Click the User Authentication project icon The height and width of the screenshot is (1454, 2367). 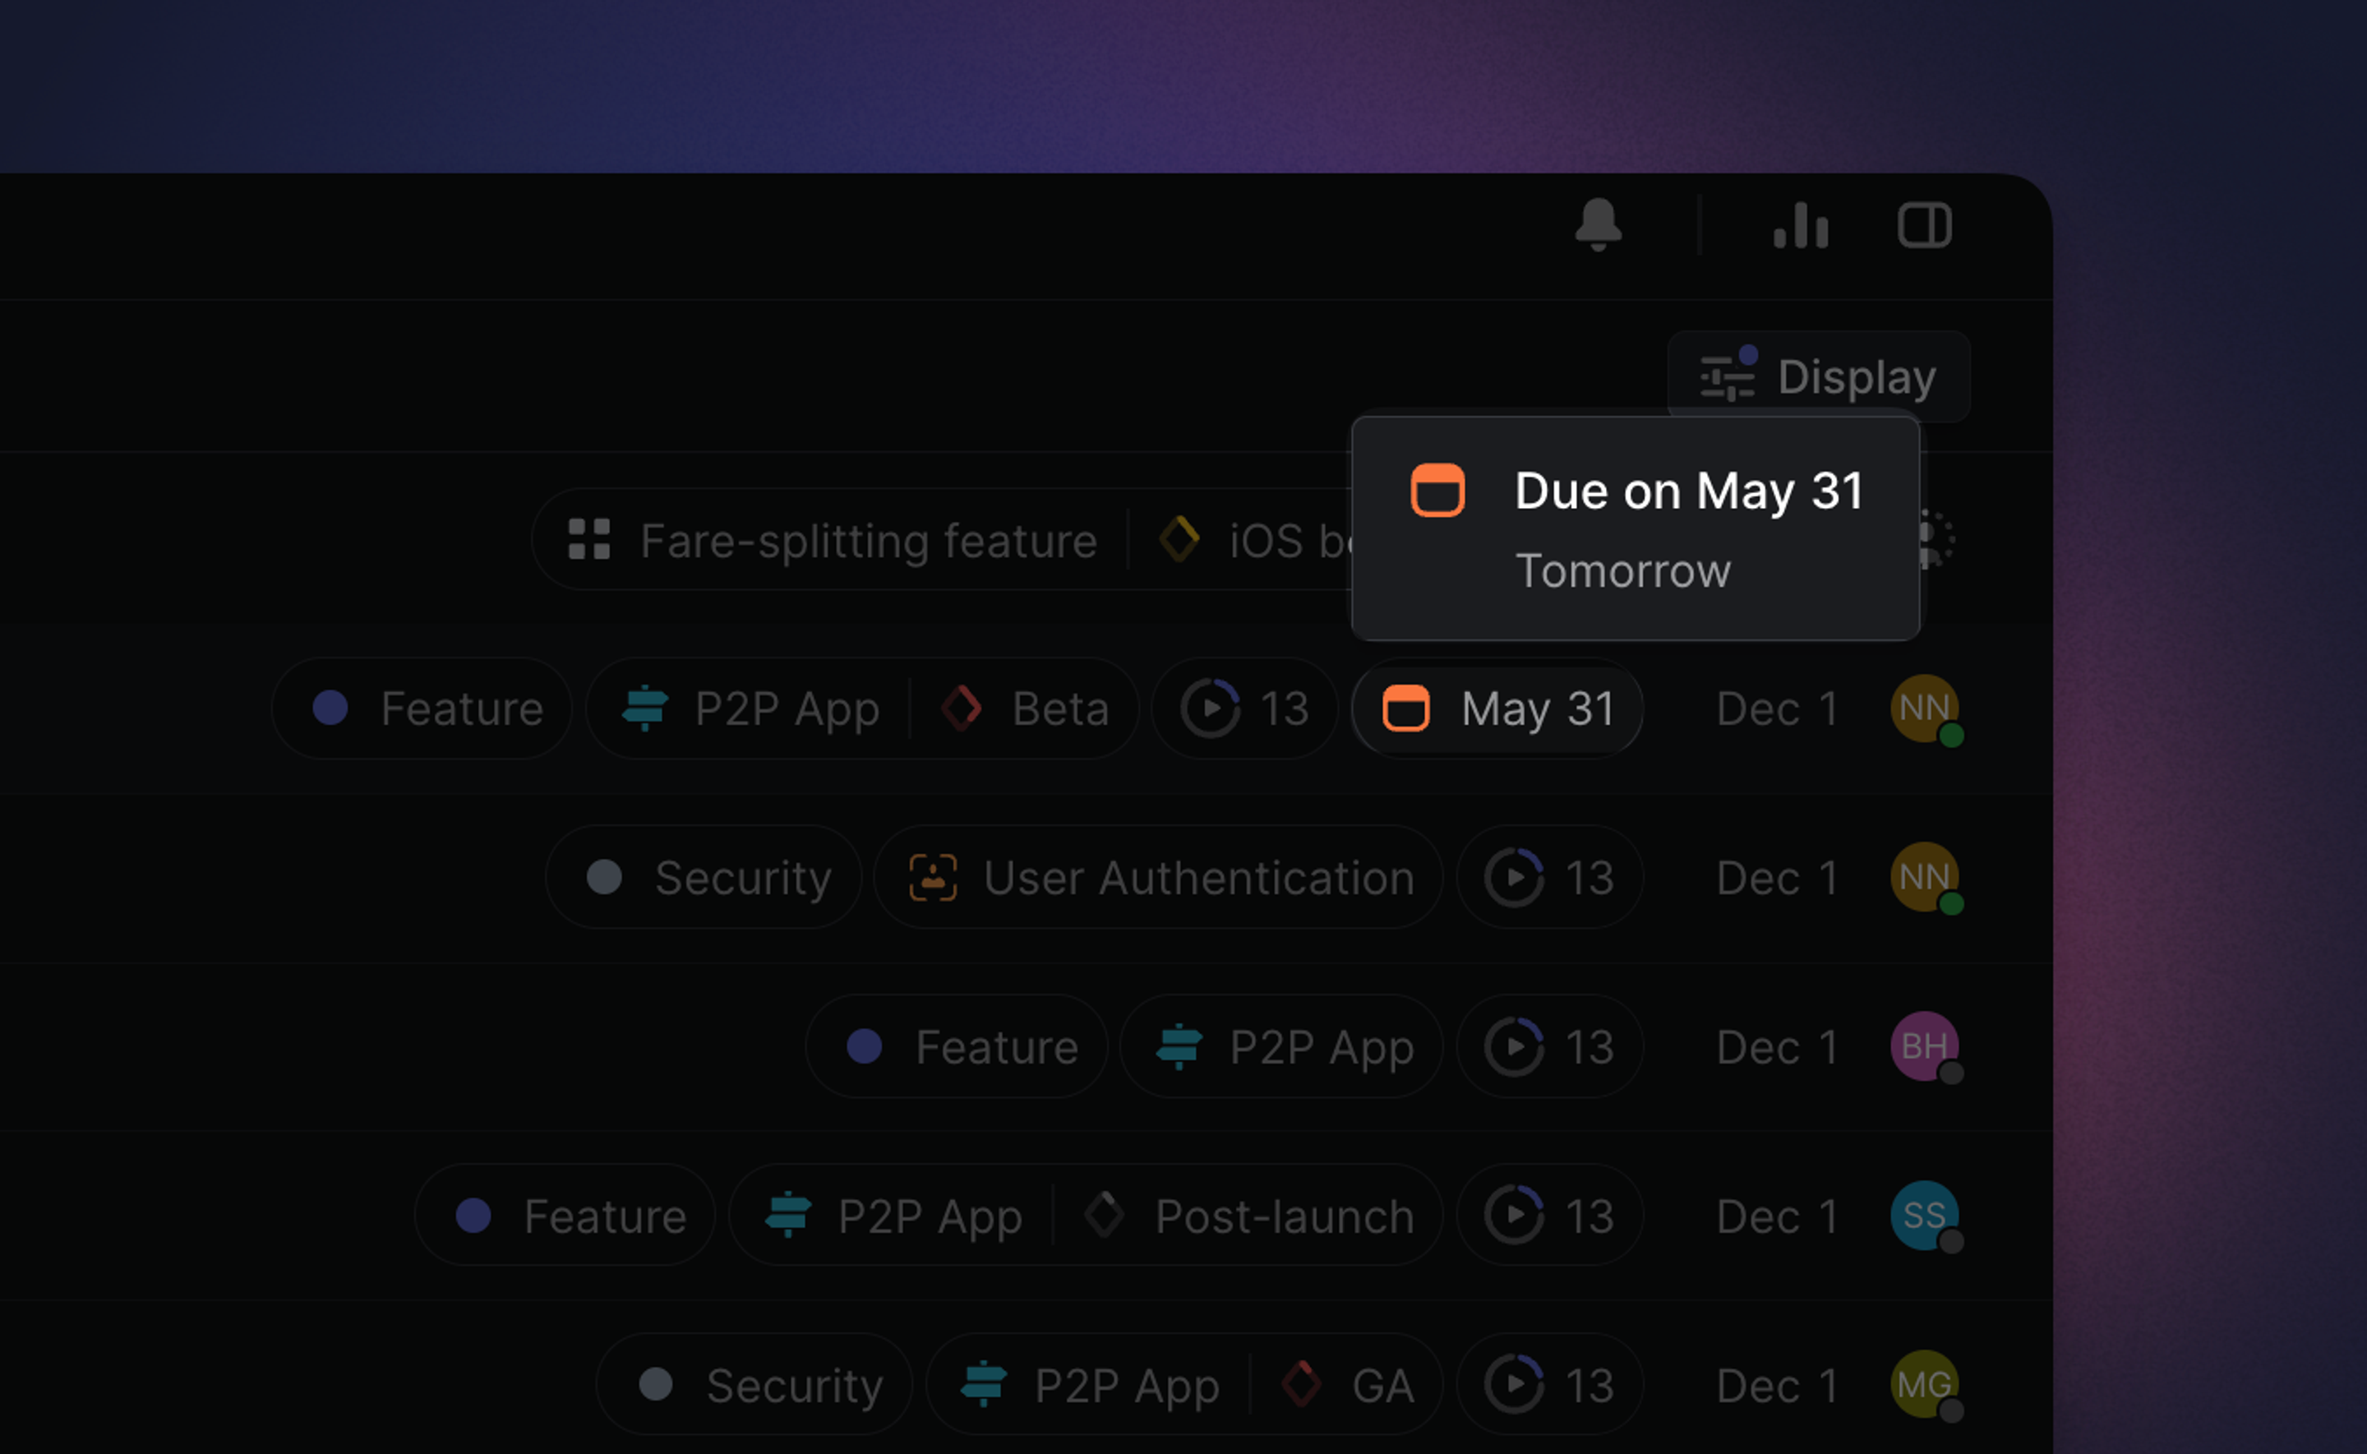(x=932, y=877)
